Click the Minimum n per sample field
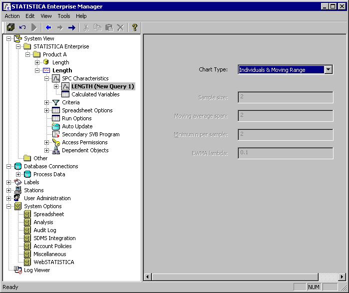Screen dimensions: 349x293 pos(286,135)
